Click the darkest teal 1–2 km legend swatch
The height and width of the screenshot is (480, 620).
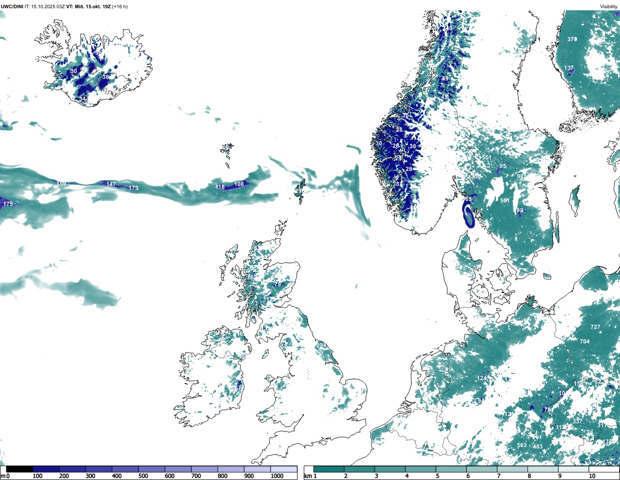point(329,469)
